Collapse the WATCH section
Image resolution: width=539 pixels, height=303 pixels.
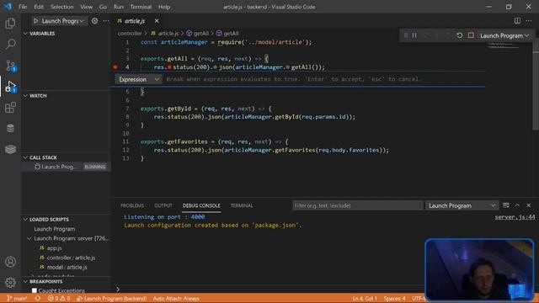38,95
